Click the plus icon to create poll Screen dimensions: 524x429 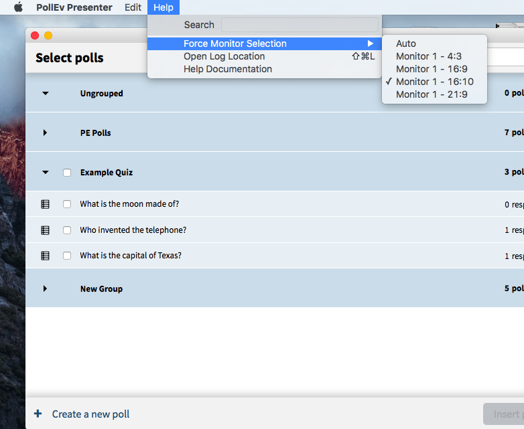pos(38,414)
